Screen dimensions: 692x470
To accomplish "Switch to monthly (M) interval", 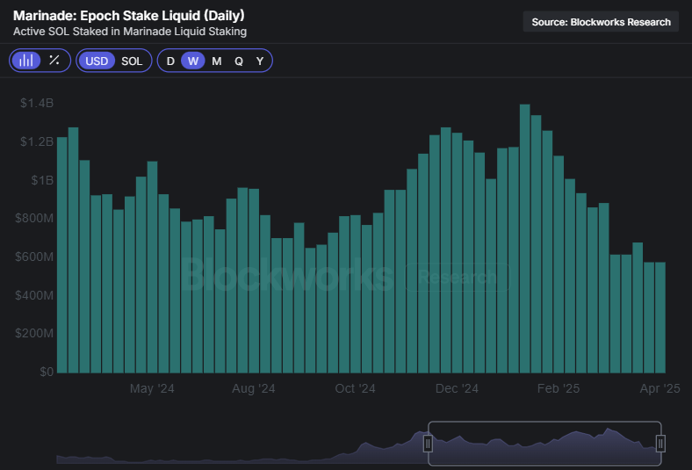I will pos(216,61).
